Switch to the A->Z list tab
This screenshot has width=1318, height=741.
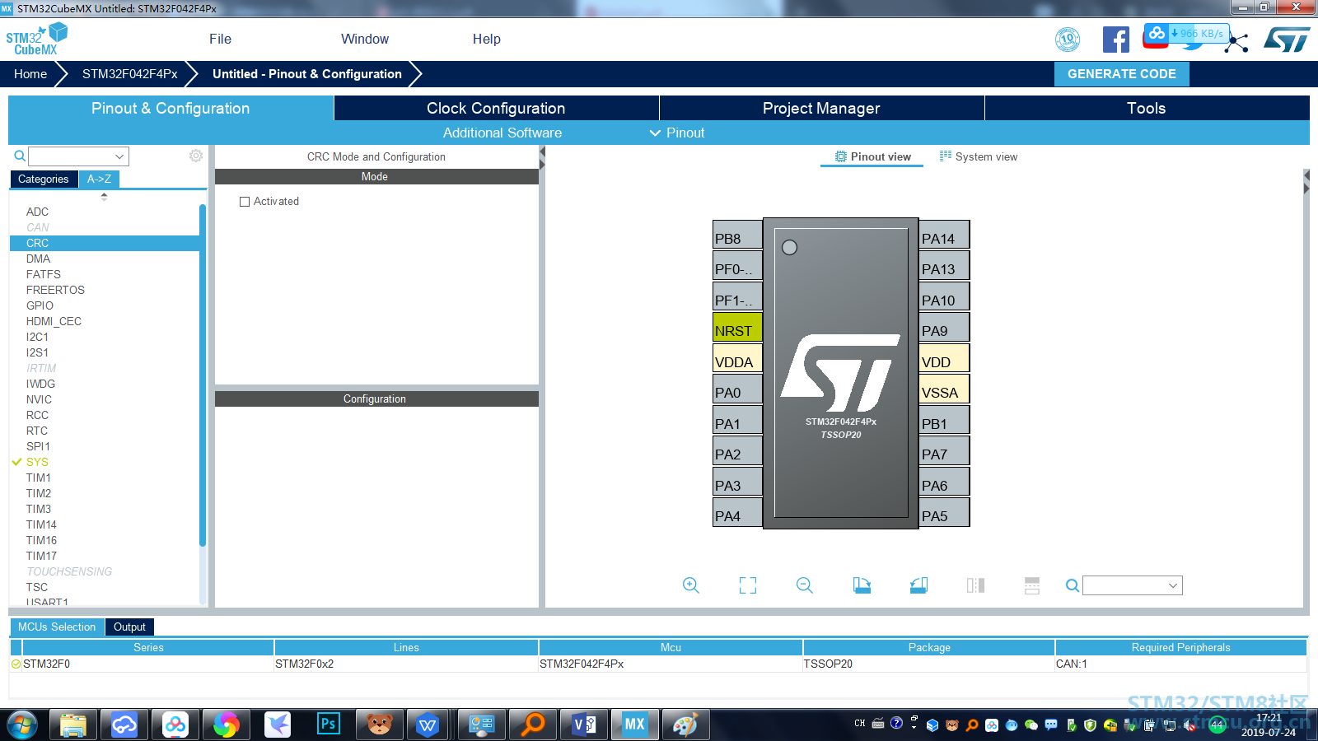(99, 179)
